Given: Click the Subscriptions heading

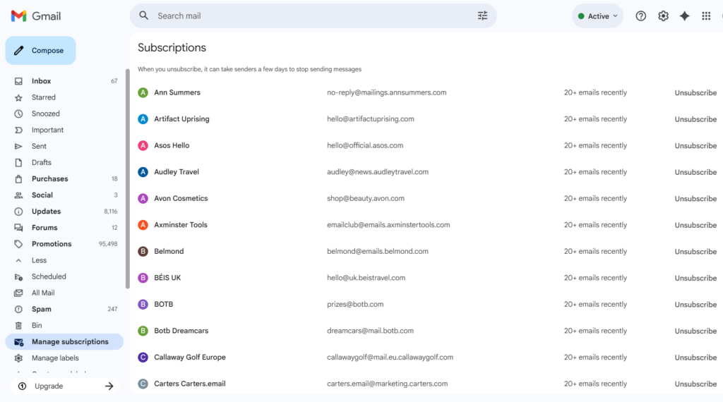Looking at the screenshot, I should pyautogui.click(x=172, y=47).
